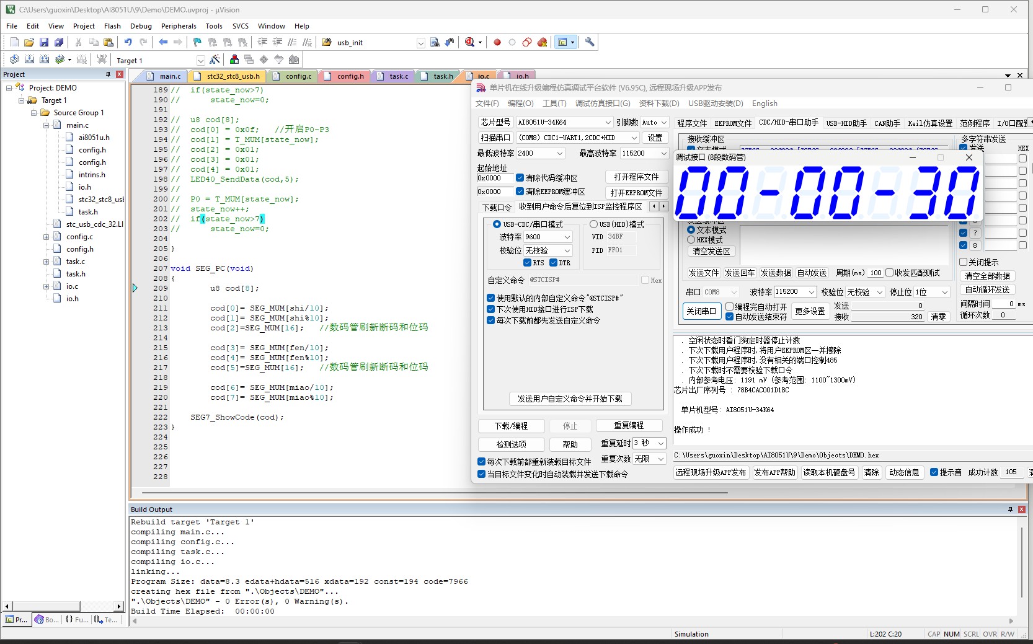Click the Save icon in the toolbar
Viewport: 1033px width, 644px height.
click(44, 42)
